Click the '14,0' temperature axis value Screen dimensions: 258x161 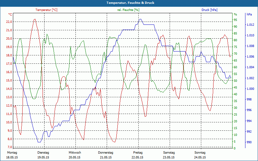click(9, 89)
